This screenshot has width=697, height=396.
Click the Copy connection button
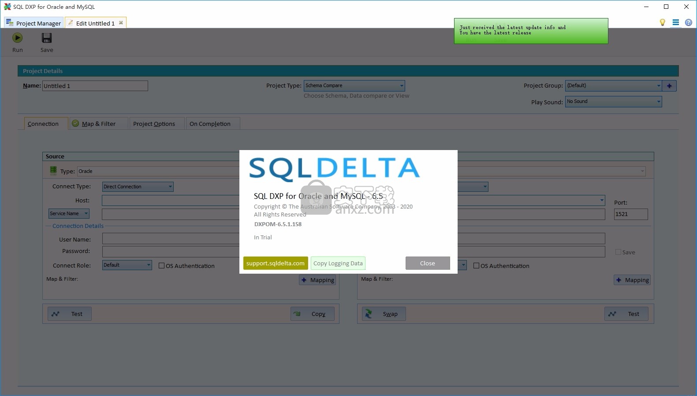coord(313,314)
